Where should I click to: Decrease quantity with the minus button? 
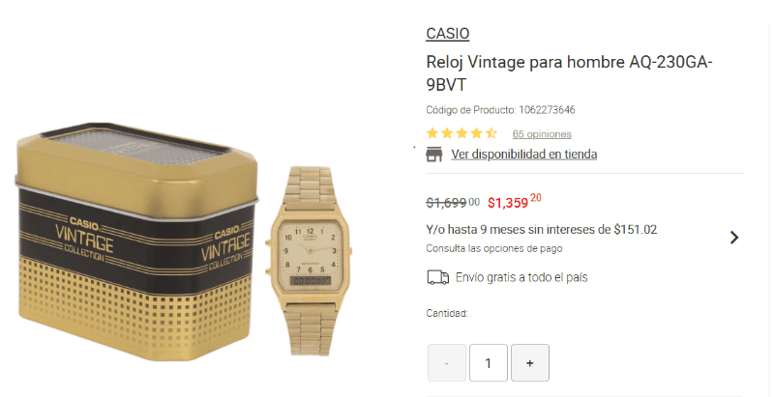(447, 363)
